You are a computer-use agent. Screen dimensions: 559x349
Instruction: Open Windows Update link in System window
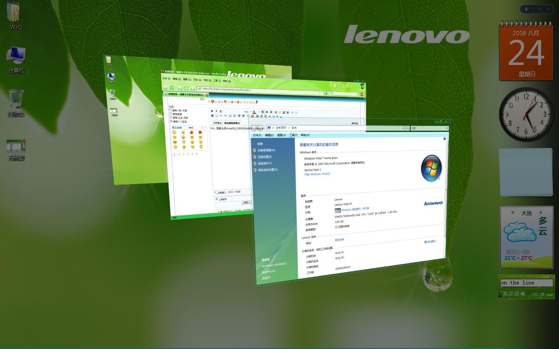pyautogui.click(x=274, y=264)
